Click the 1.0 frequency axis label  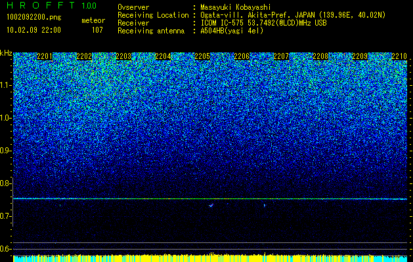click(x=5, y=118)
